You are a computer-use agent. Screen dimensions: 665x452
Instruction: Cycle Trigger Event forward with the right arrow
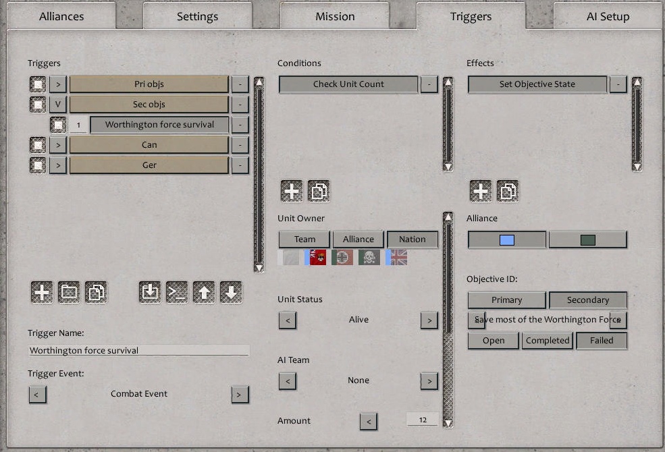240,395
